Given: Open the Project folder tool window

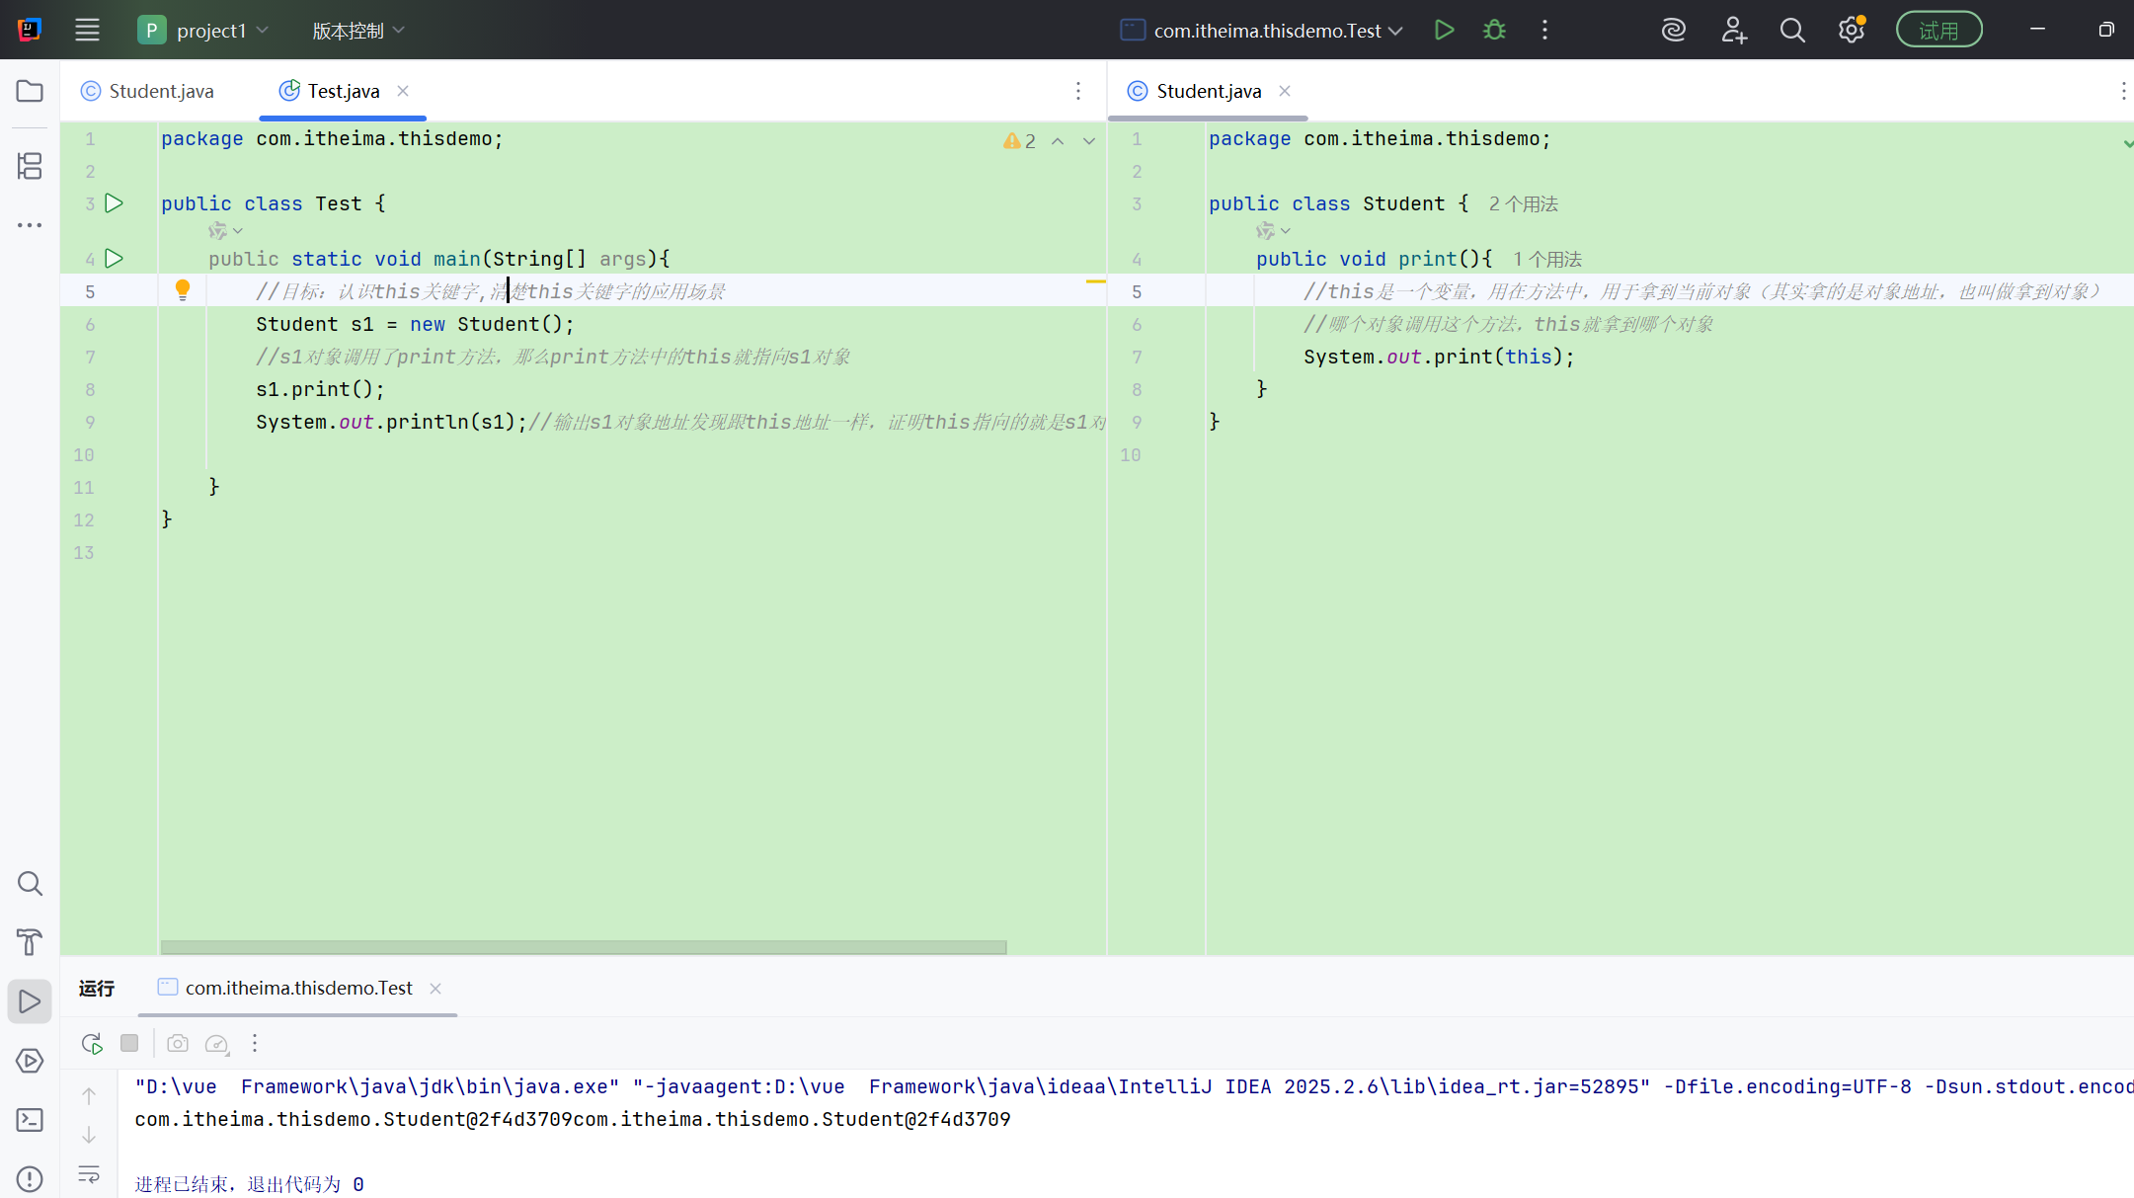Looking at the screenshot, I should pos(30,91).
